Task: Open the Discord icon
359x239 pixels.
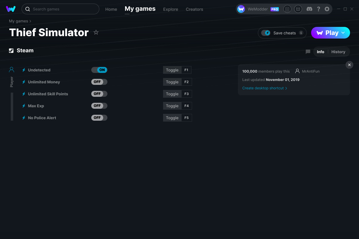Action: 310,9
